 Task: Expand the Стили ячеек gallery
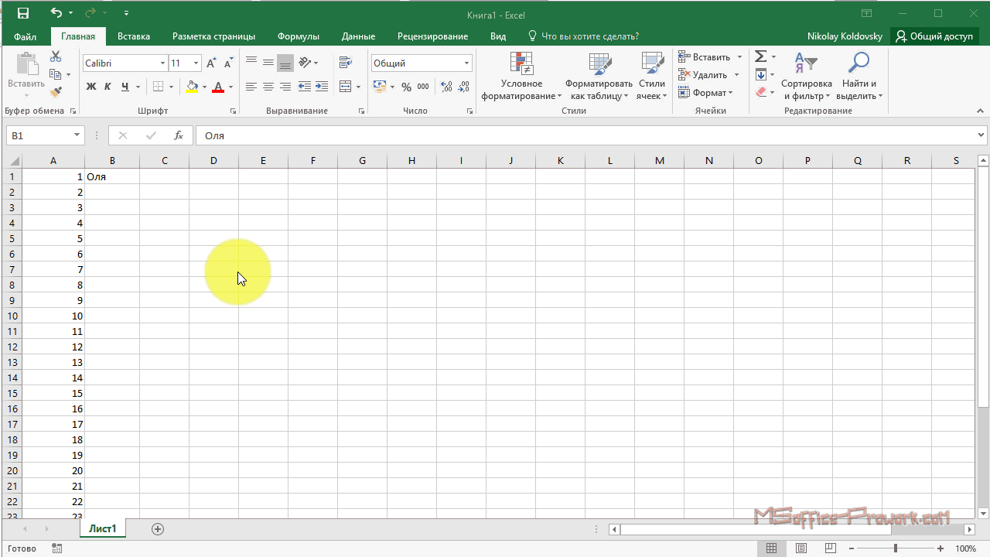click(x=652, y=76)
